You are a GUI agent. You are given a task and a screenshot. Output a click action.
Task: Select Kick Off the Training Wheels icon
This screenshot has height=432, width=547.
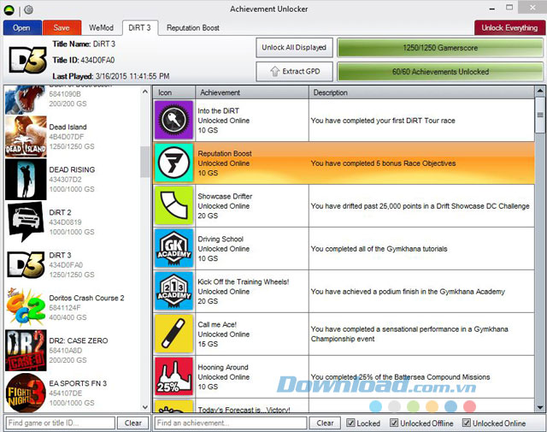[x=174, y=291]
